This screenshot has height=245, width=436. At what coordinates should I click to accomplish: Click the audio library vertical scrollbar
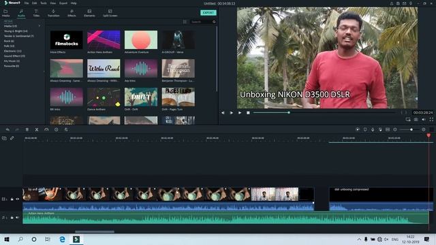coord(217,59)
